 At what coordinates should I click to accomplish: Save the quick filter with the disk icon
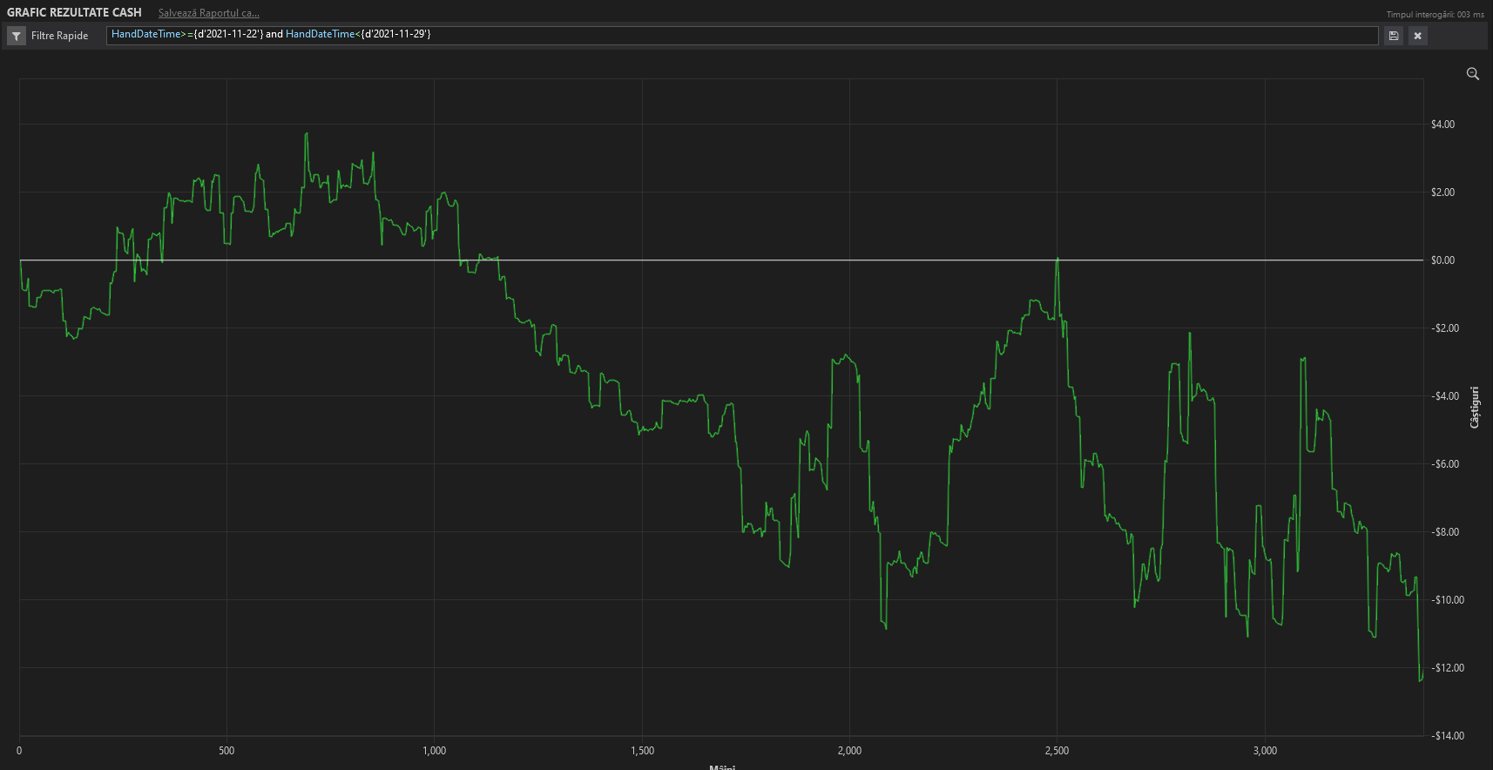pos(1394,36)
